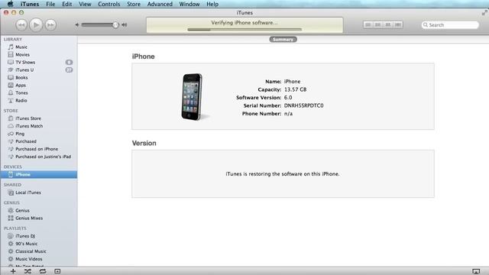Select Books in the library

click(21, 77)
